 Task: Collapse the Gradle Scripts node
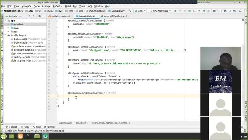(5, 35)
